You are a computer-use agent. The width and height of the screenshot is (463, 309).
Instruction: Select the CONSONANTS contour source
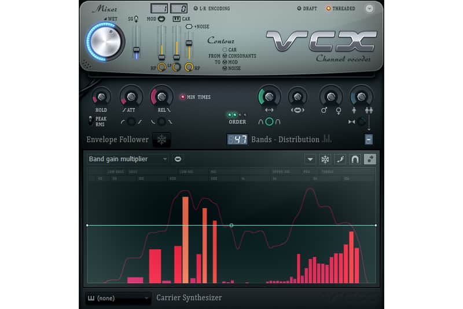click(x=239, y=56)
